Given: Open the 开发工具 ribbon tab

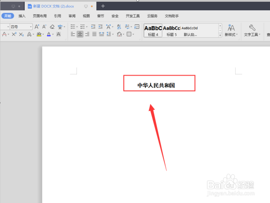Looking at the screenshot, I should [133, 16].
